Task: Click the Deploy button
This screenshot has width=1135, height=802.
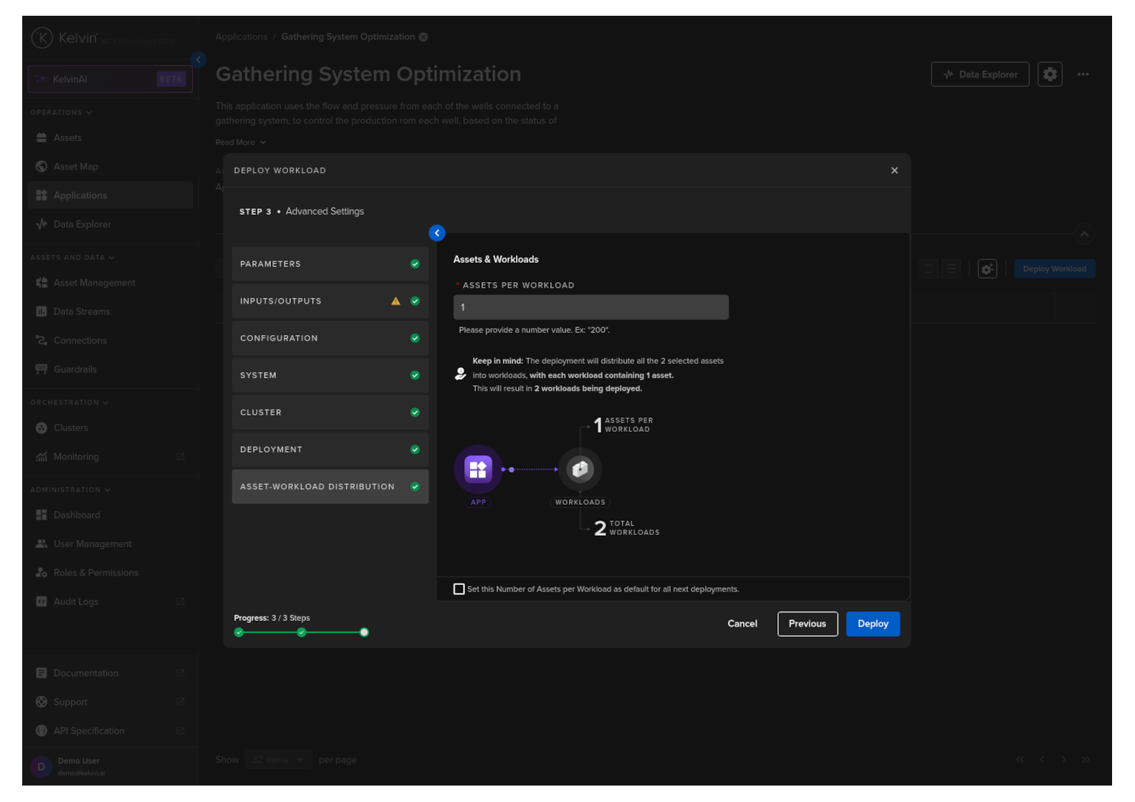Action: pos(872,624)
